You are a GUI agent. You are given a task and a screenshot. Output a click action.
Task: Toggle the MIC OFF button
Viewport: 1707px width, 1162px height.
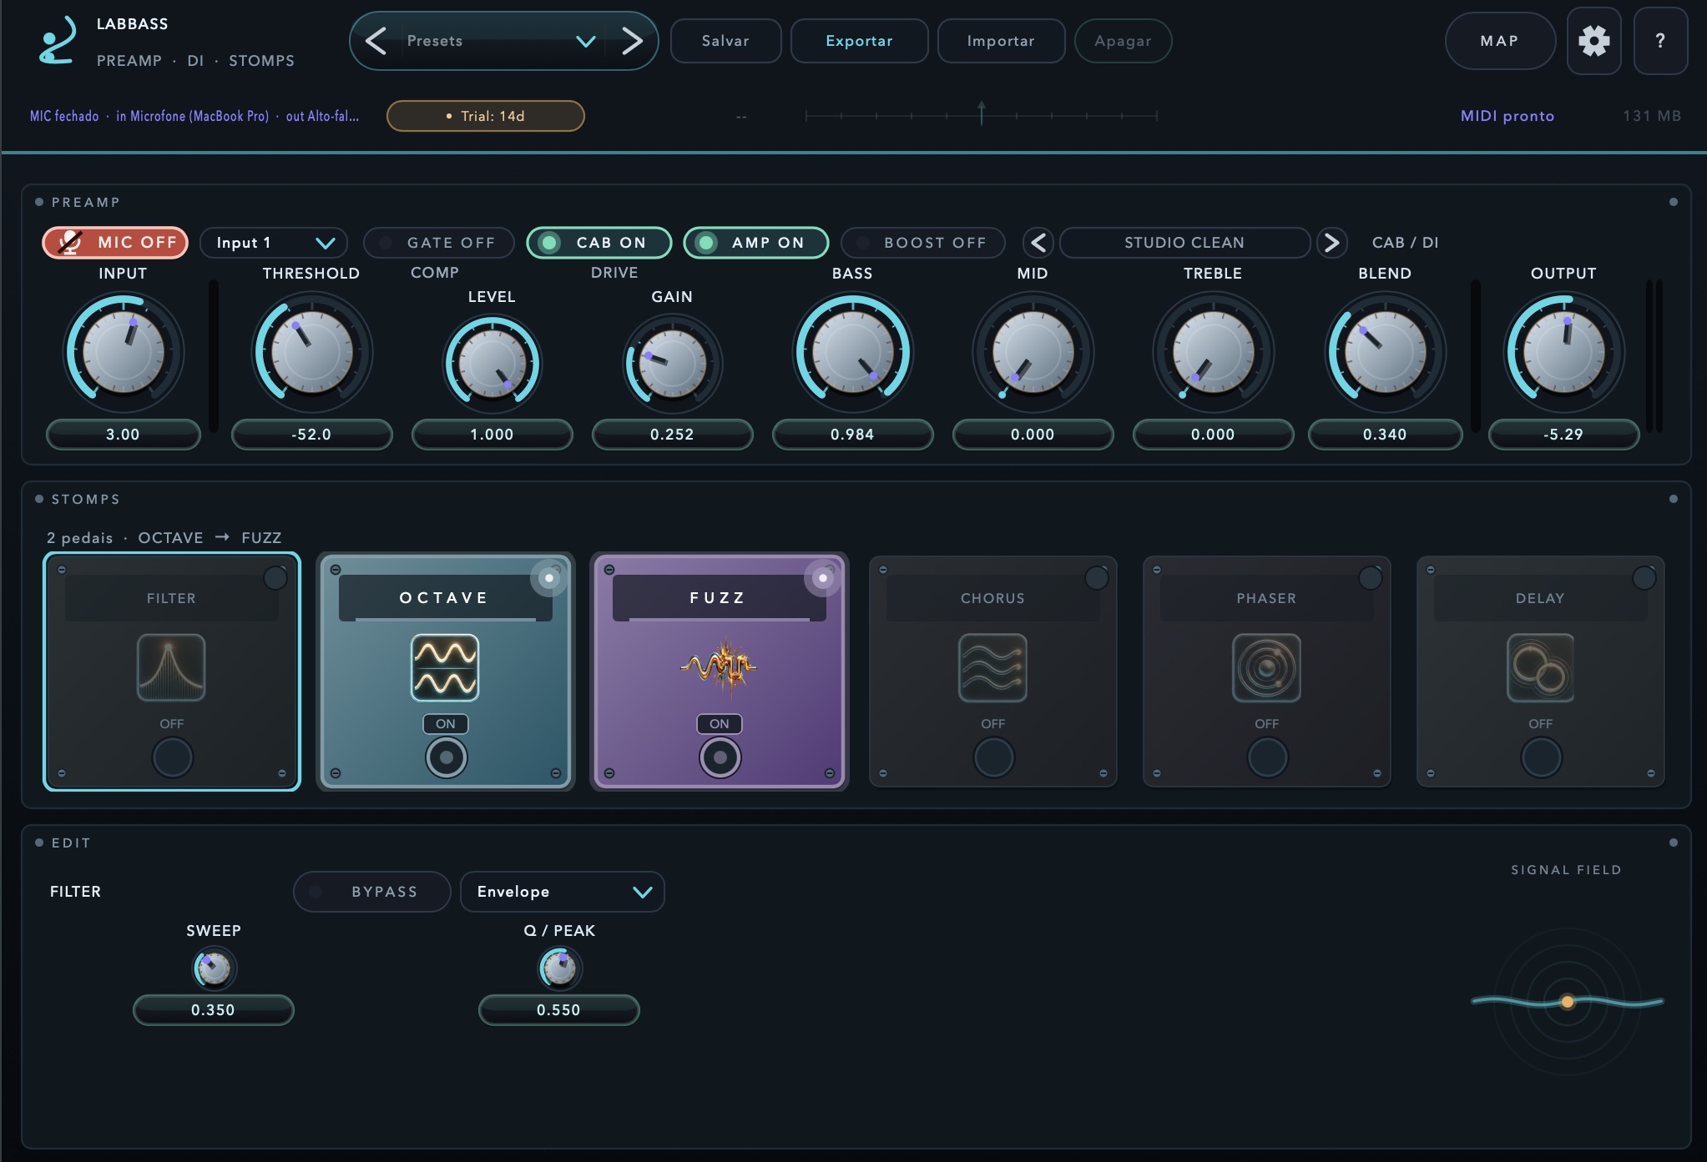(115, 243)
